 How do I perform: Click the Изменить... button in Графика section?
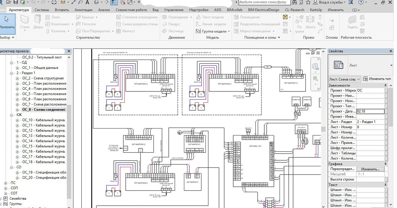[x=370, y=169]
